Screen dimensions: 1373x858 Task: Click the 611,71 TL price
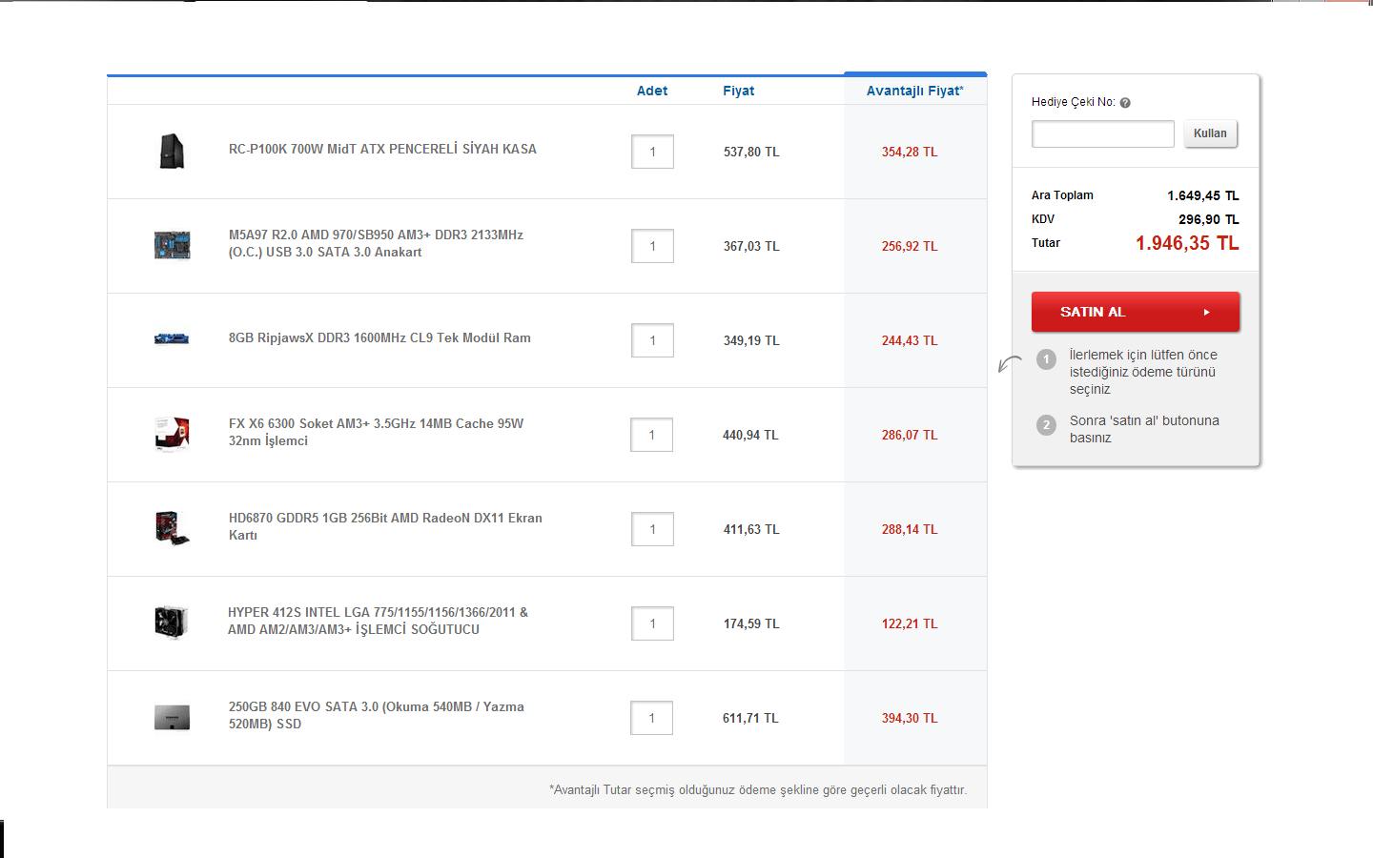750,718
